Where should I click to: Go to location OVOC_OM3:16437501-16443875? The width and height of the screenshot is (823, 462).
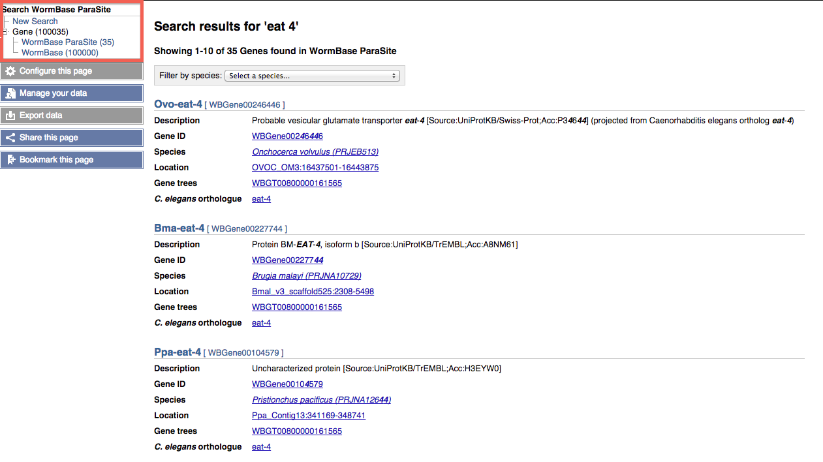pyautogui.click(x=315, y=167)
